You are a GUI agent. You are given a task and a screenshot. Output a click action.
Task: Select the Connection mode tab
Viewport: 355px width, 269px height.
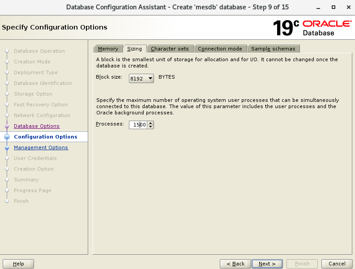tap(220, 49)
